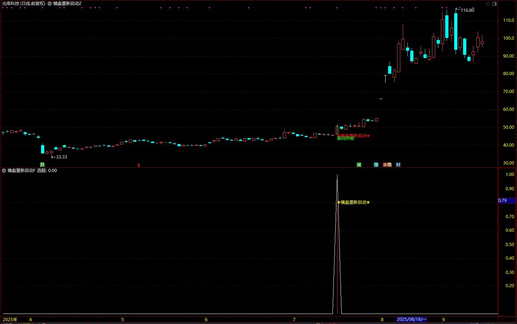517x324 pixels.
Task: Click the 110.0 price axis label
Action: 508,20
